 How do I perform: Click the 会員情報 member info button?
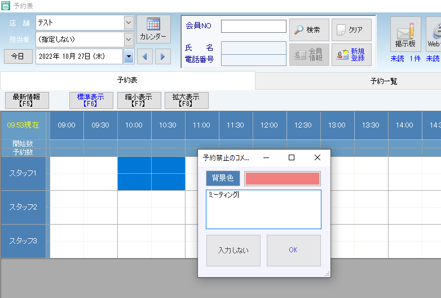point(309,55)
